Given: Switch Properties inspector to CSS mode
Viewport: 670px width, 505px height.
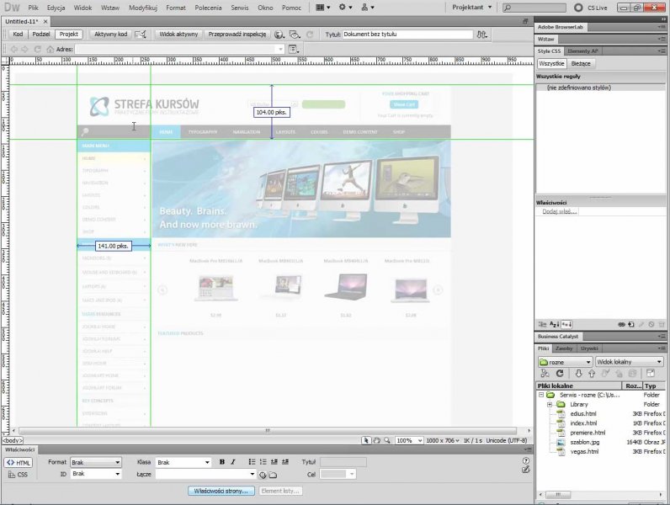Looking at the screenshot, I should (x=18, y=475).
